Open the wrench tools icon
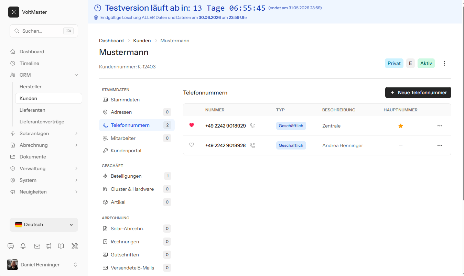This screenshot has height=276, width=464. coord(75,246)
